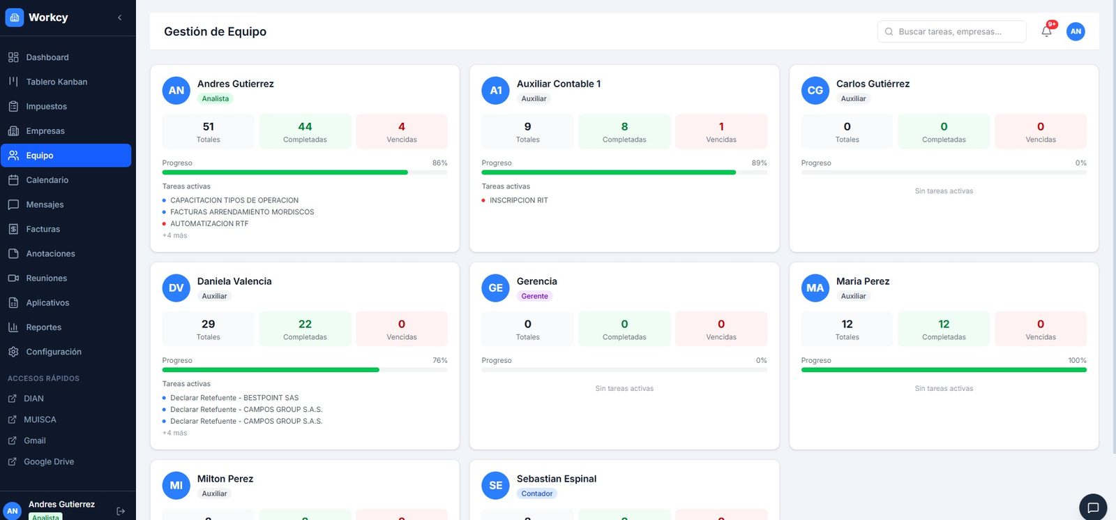Image resolution: width=1116 pixels, height=520 pixels.
Task: Click the Aplicativos document icon
Action: click(13, 302)
